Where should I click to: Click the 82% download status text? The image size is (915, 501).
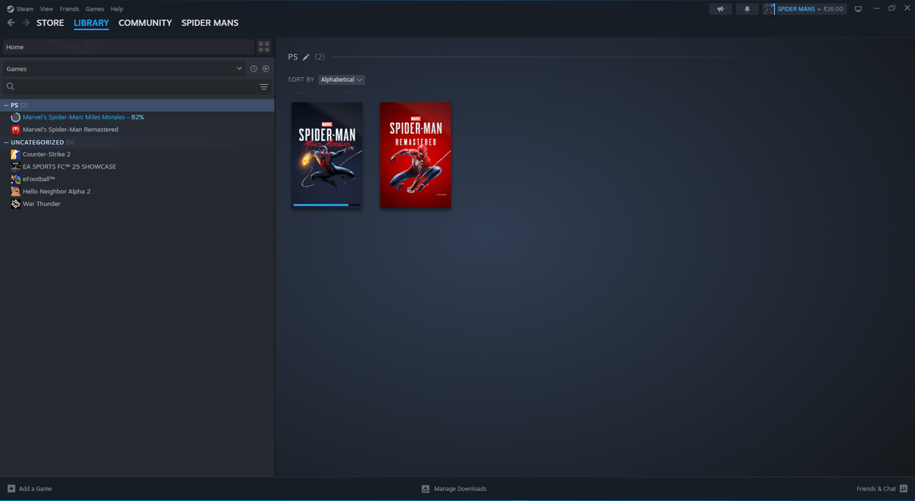pos(137,117)
